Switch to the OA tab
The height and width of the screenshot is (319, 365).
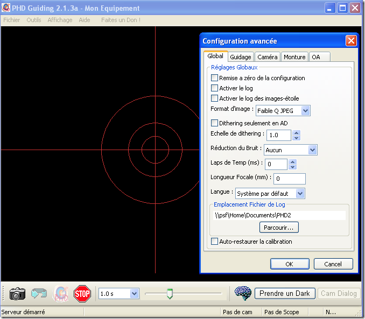319,57
